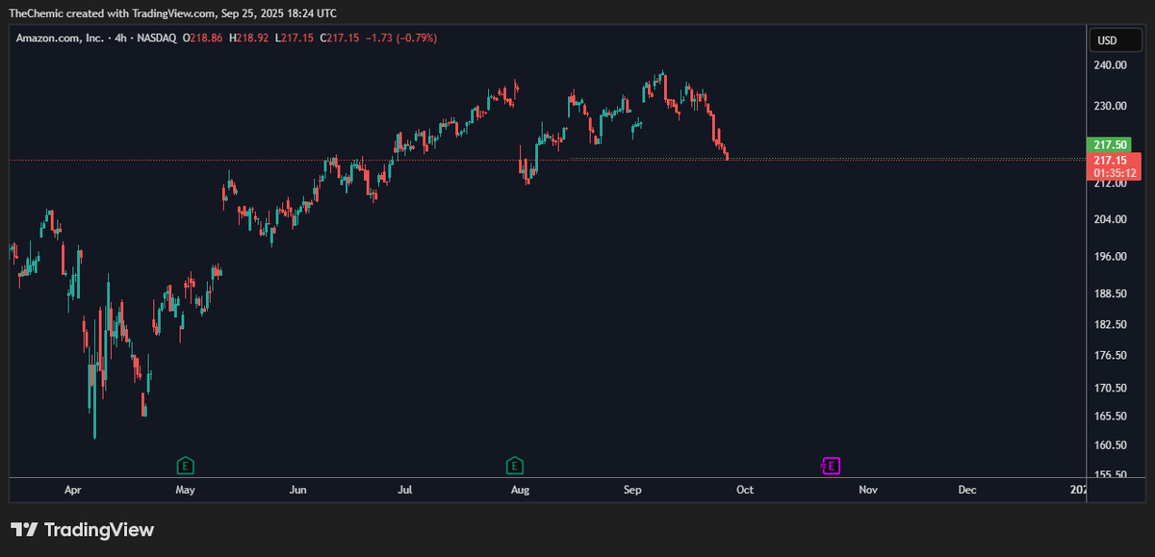Click the Jun label on time axis

pos(297,490)
